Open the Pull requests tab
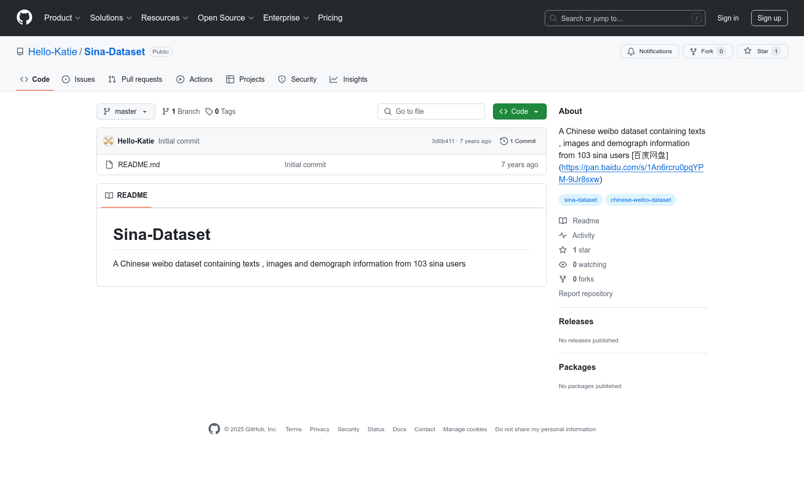 coord(135,79)
